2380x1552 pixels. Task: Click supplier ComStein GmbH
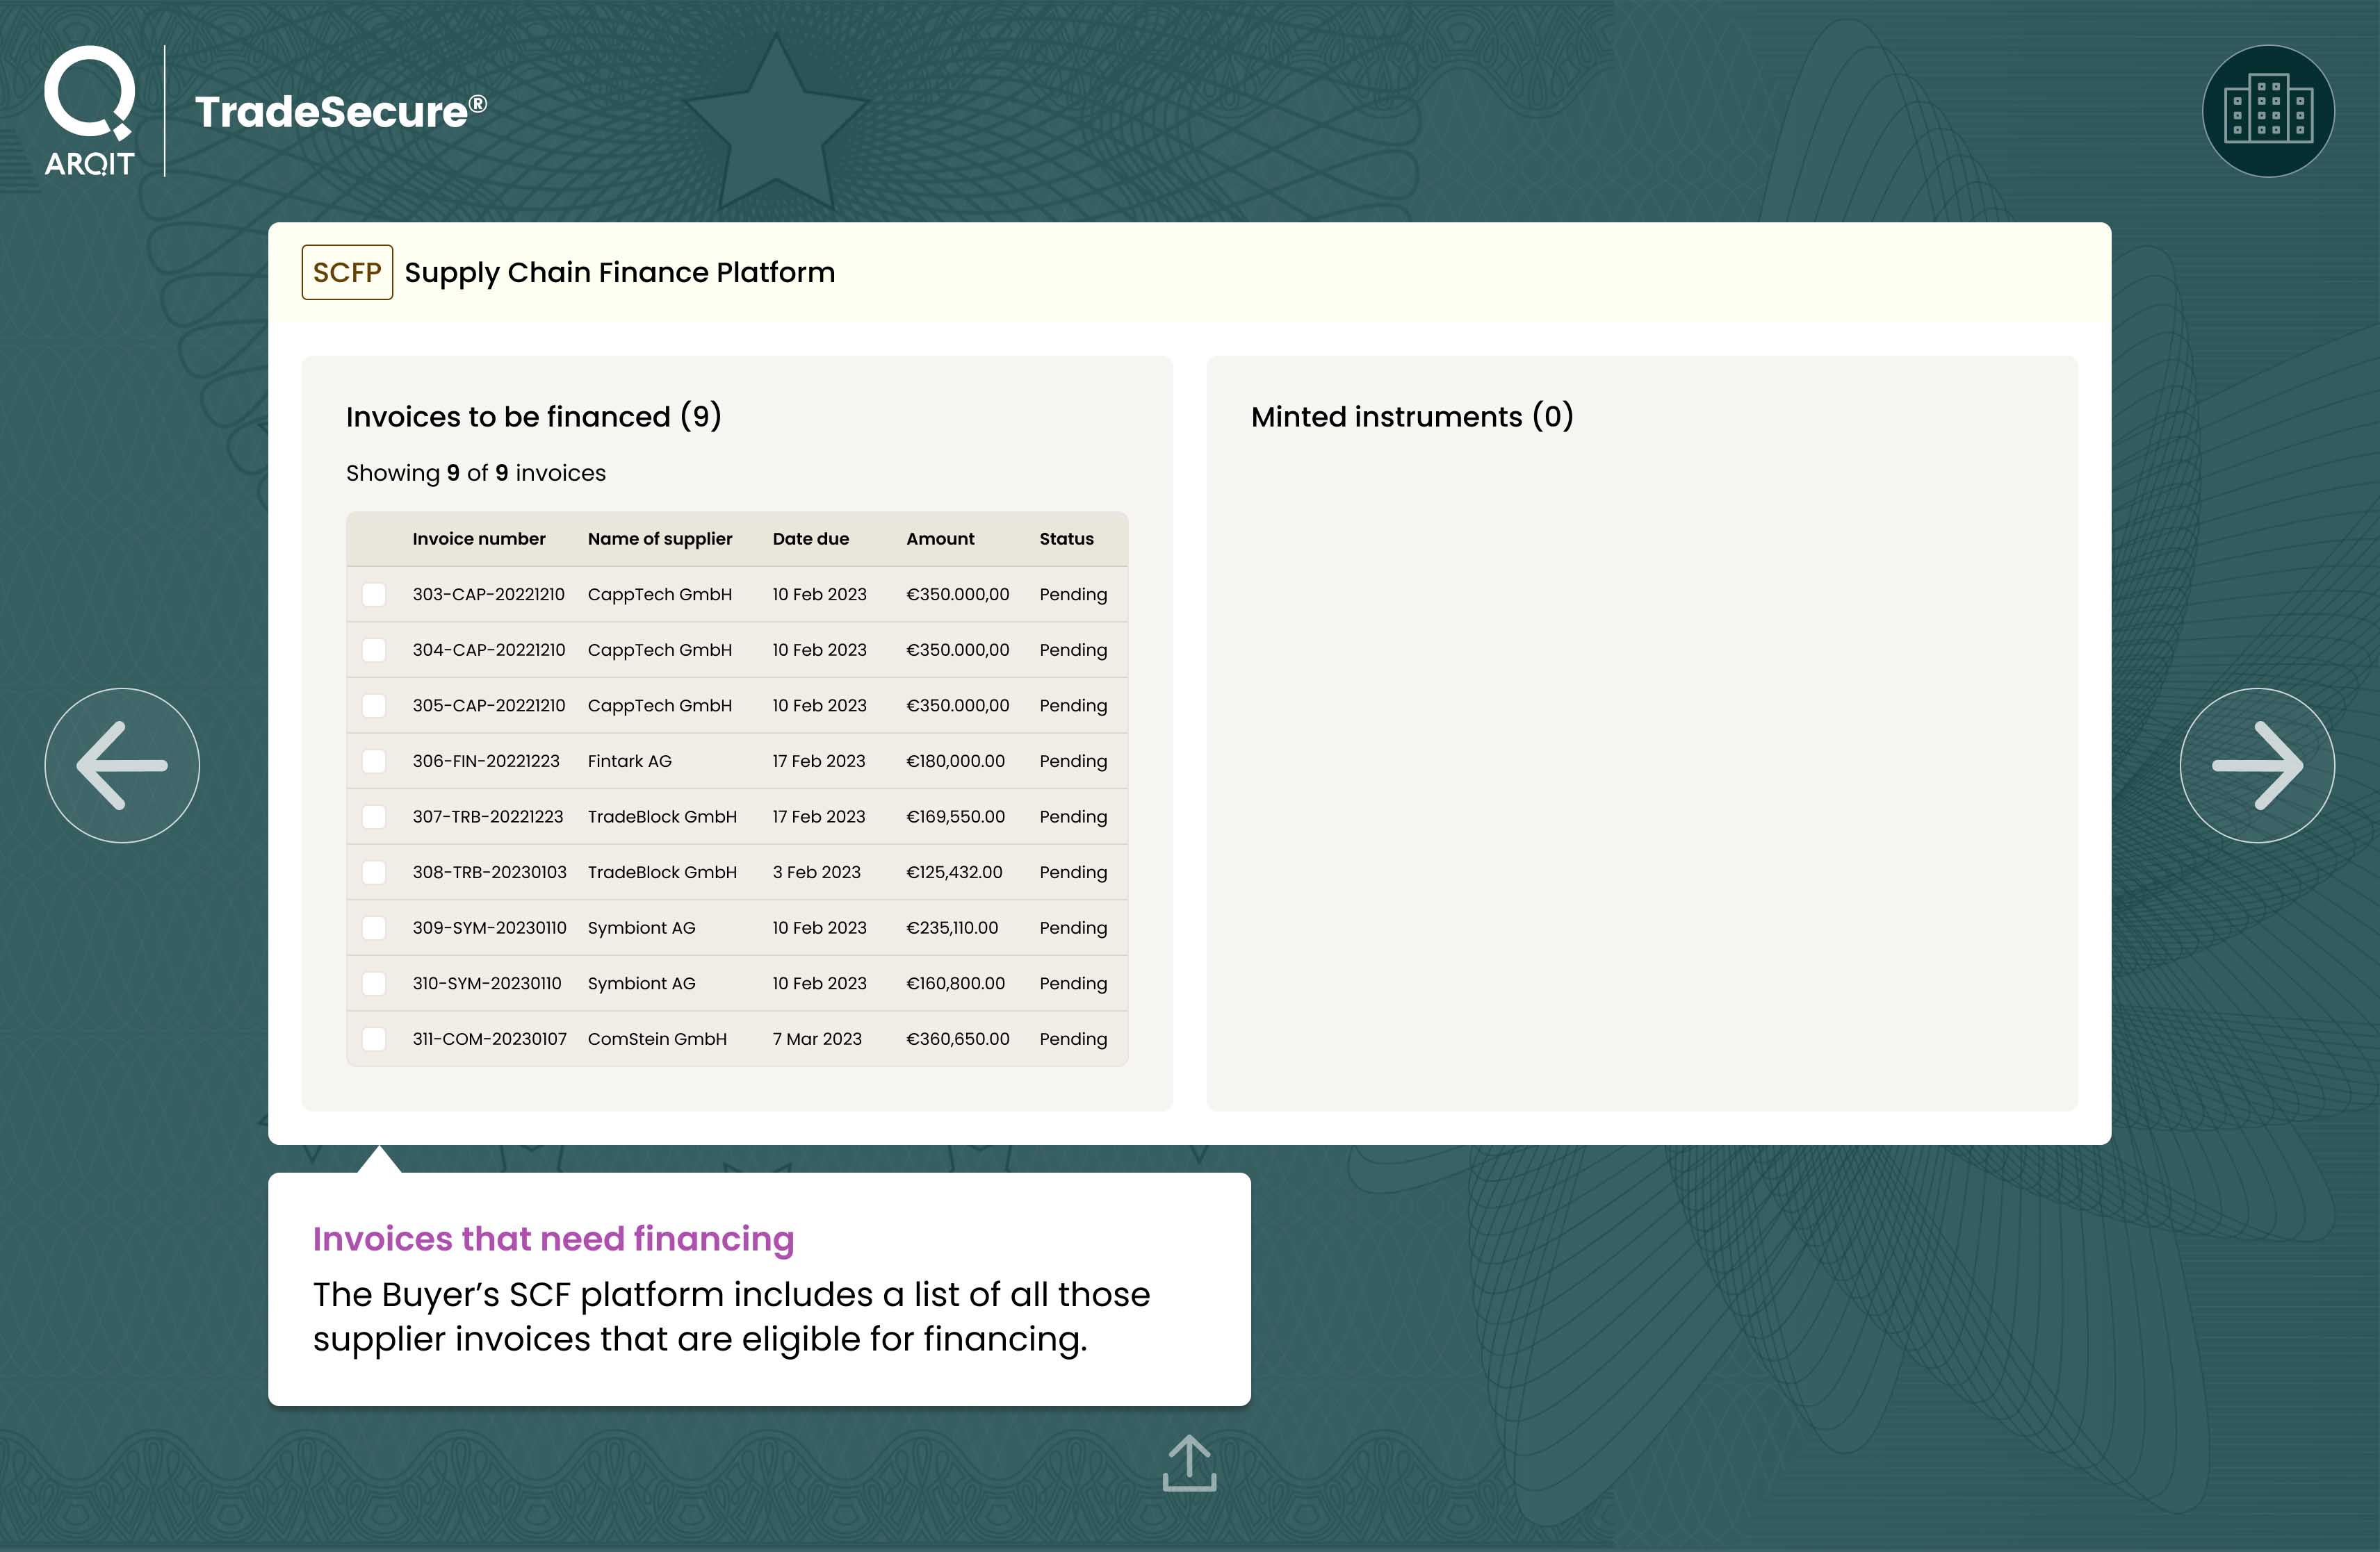tap(657, 1039)
